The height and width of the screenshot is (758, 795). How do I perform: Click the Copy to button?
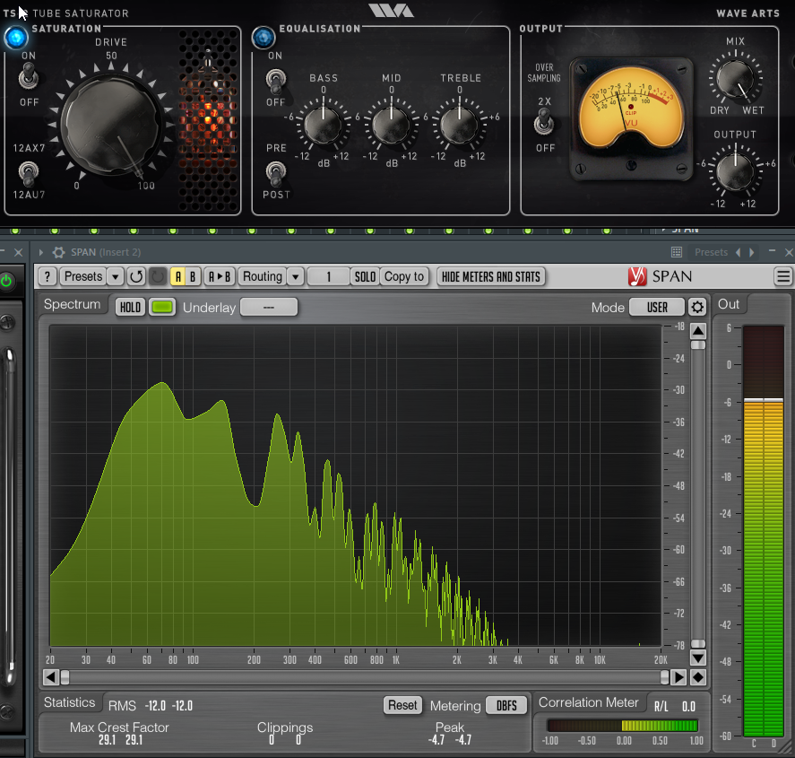(x=404, y=276)
